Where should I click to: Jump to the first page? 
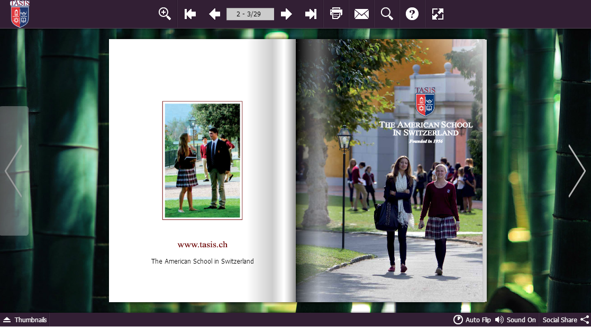point(190,14)
